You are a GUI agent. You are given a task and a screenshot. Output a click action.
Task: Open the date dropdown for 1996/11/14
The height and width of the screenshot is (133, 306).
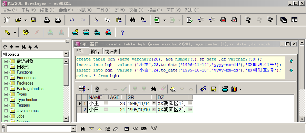click(154, 103)
